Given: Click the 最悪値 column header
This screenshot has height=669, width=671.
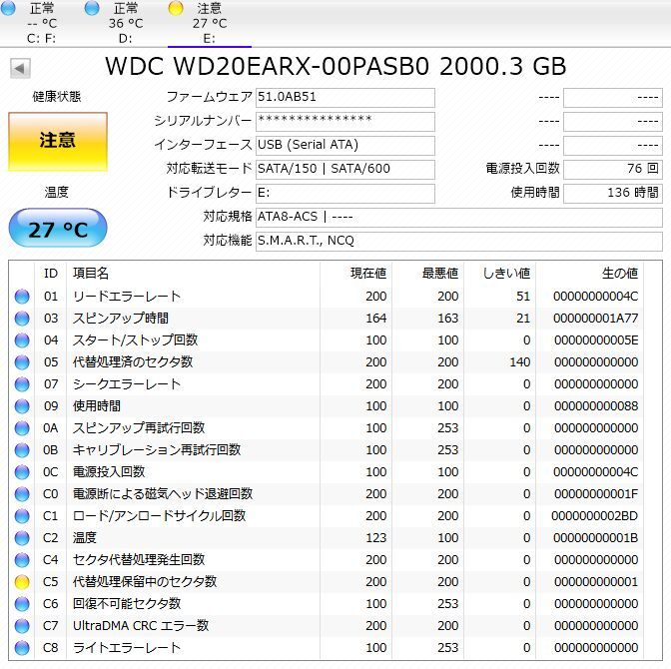Looking at the screenshot, I should click(440, 273).
